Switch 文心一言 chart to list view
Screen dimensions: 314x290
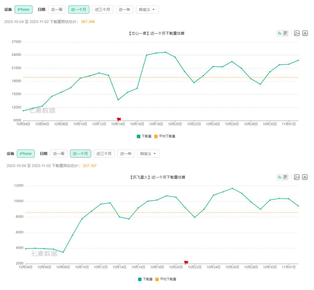[x=286, y=33]
